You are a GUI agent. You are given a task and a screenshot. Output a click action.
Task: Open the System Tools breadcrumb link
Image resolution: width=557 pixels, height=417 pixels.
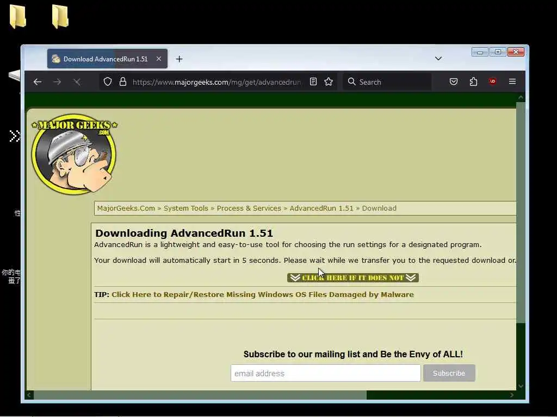click(186, 208)
